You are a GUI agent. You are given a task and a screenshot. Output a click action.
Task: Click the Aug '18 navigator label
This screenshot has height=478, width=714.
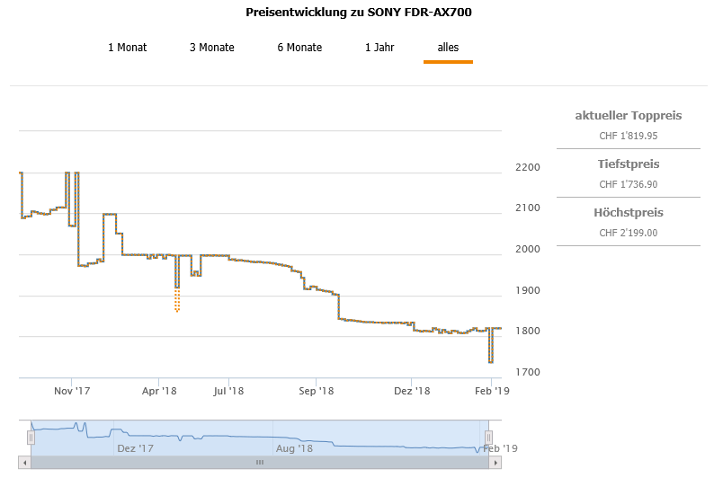294,448
